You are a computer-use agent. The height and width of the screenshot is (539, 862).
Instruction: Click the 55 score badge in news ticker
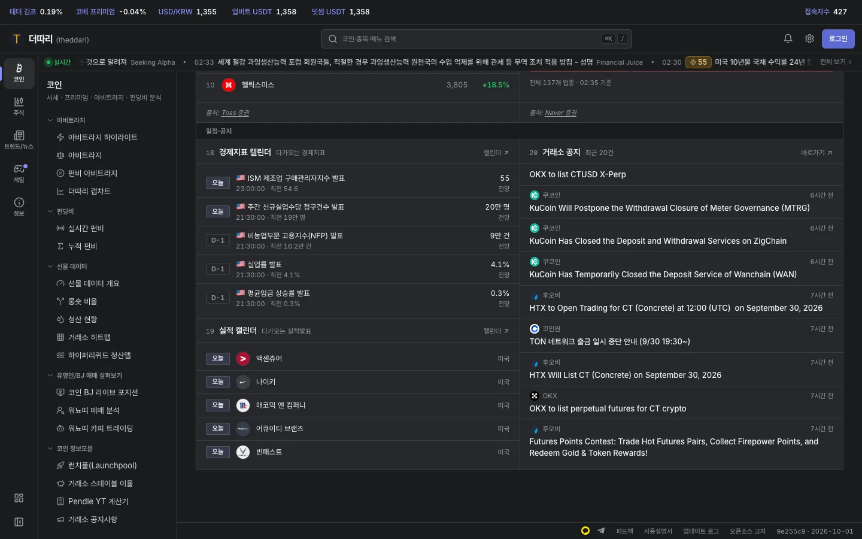698,62
